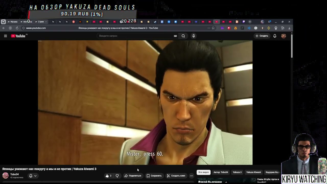Open the Музыка tab group

click(x=12, y=22)
